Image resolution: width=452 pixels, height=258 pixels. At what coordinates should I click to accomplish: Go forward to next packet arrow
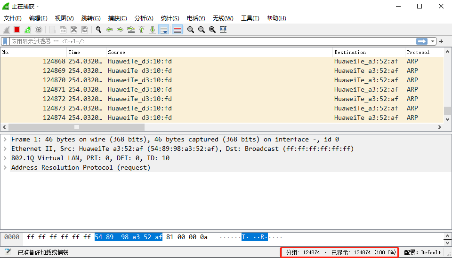(x=120, y=30)
